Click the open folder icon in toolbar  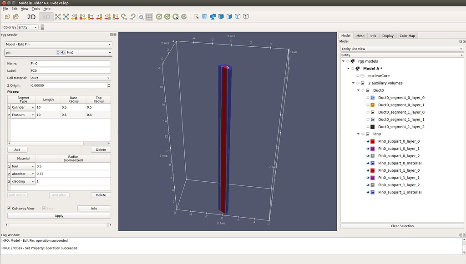[7, 16]
